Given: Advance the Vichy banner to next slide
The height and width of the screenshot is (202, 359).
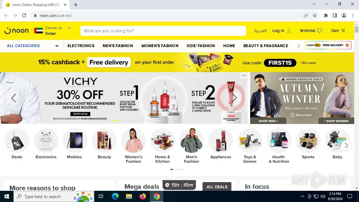Looking at the screenshot, I should [x=234, y=98].
